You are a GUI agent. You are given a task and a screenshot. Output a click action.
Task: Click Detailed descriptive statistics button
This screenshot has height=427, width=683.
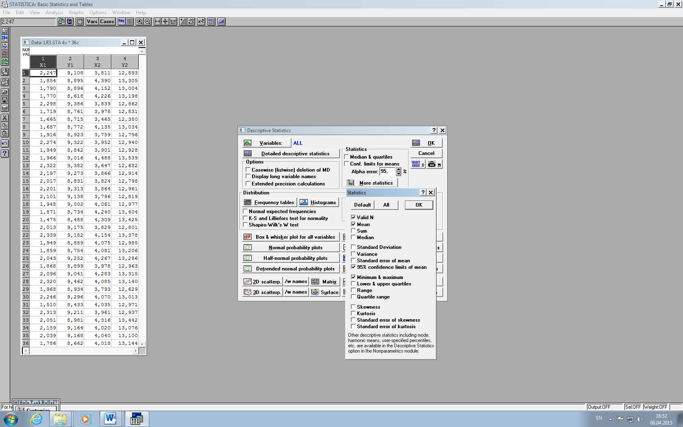coord(291,154)
